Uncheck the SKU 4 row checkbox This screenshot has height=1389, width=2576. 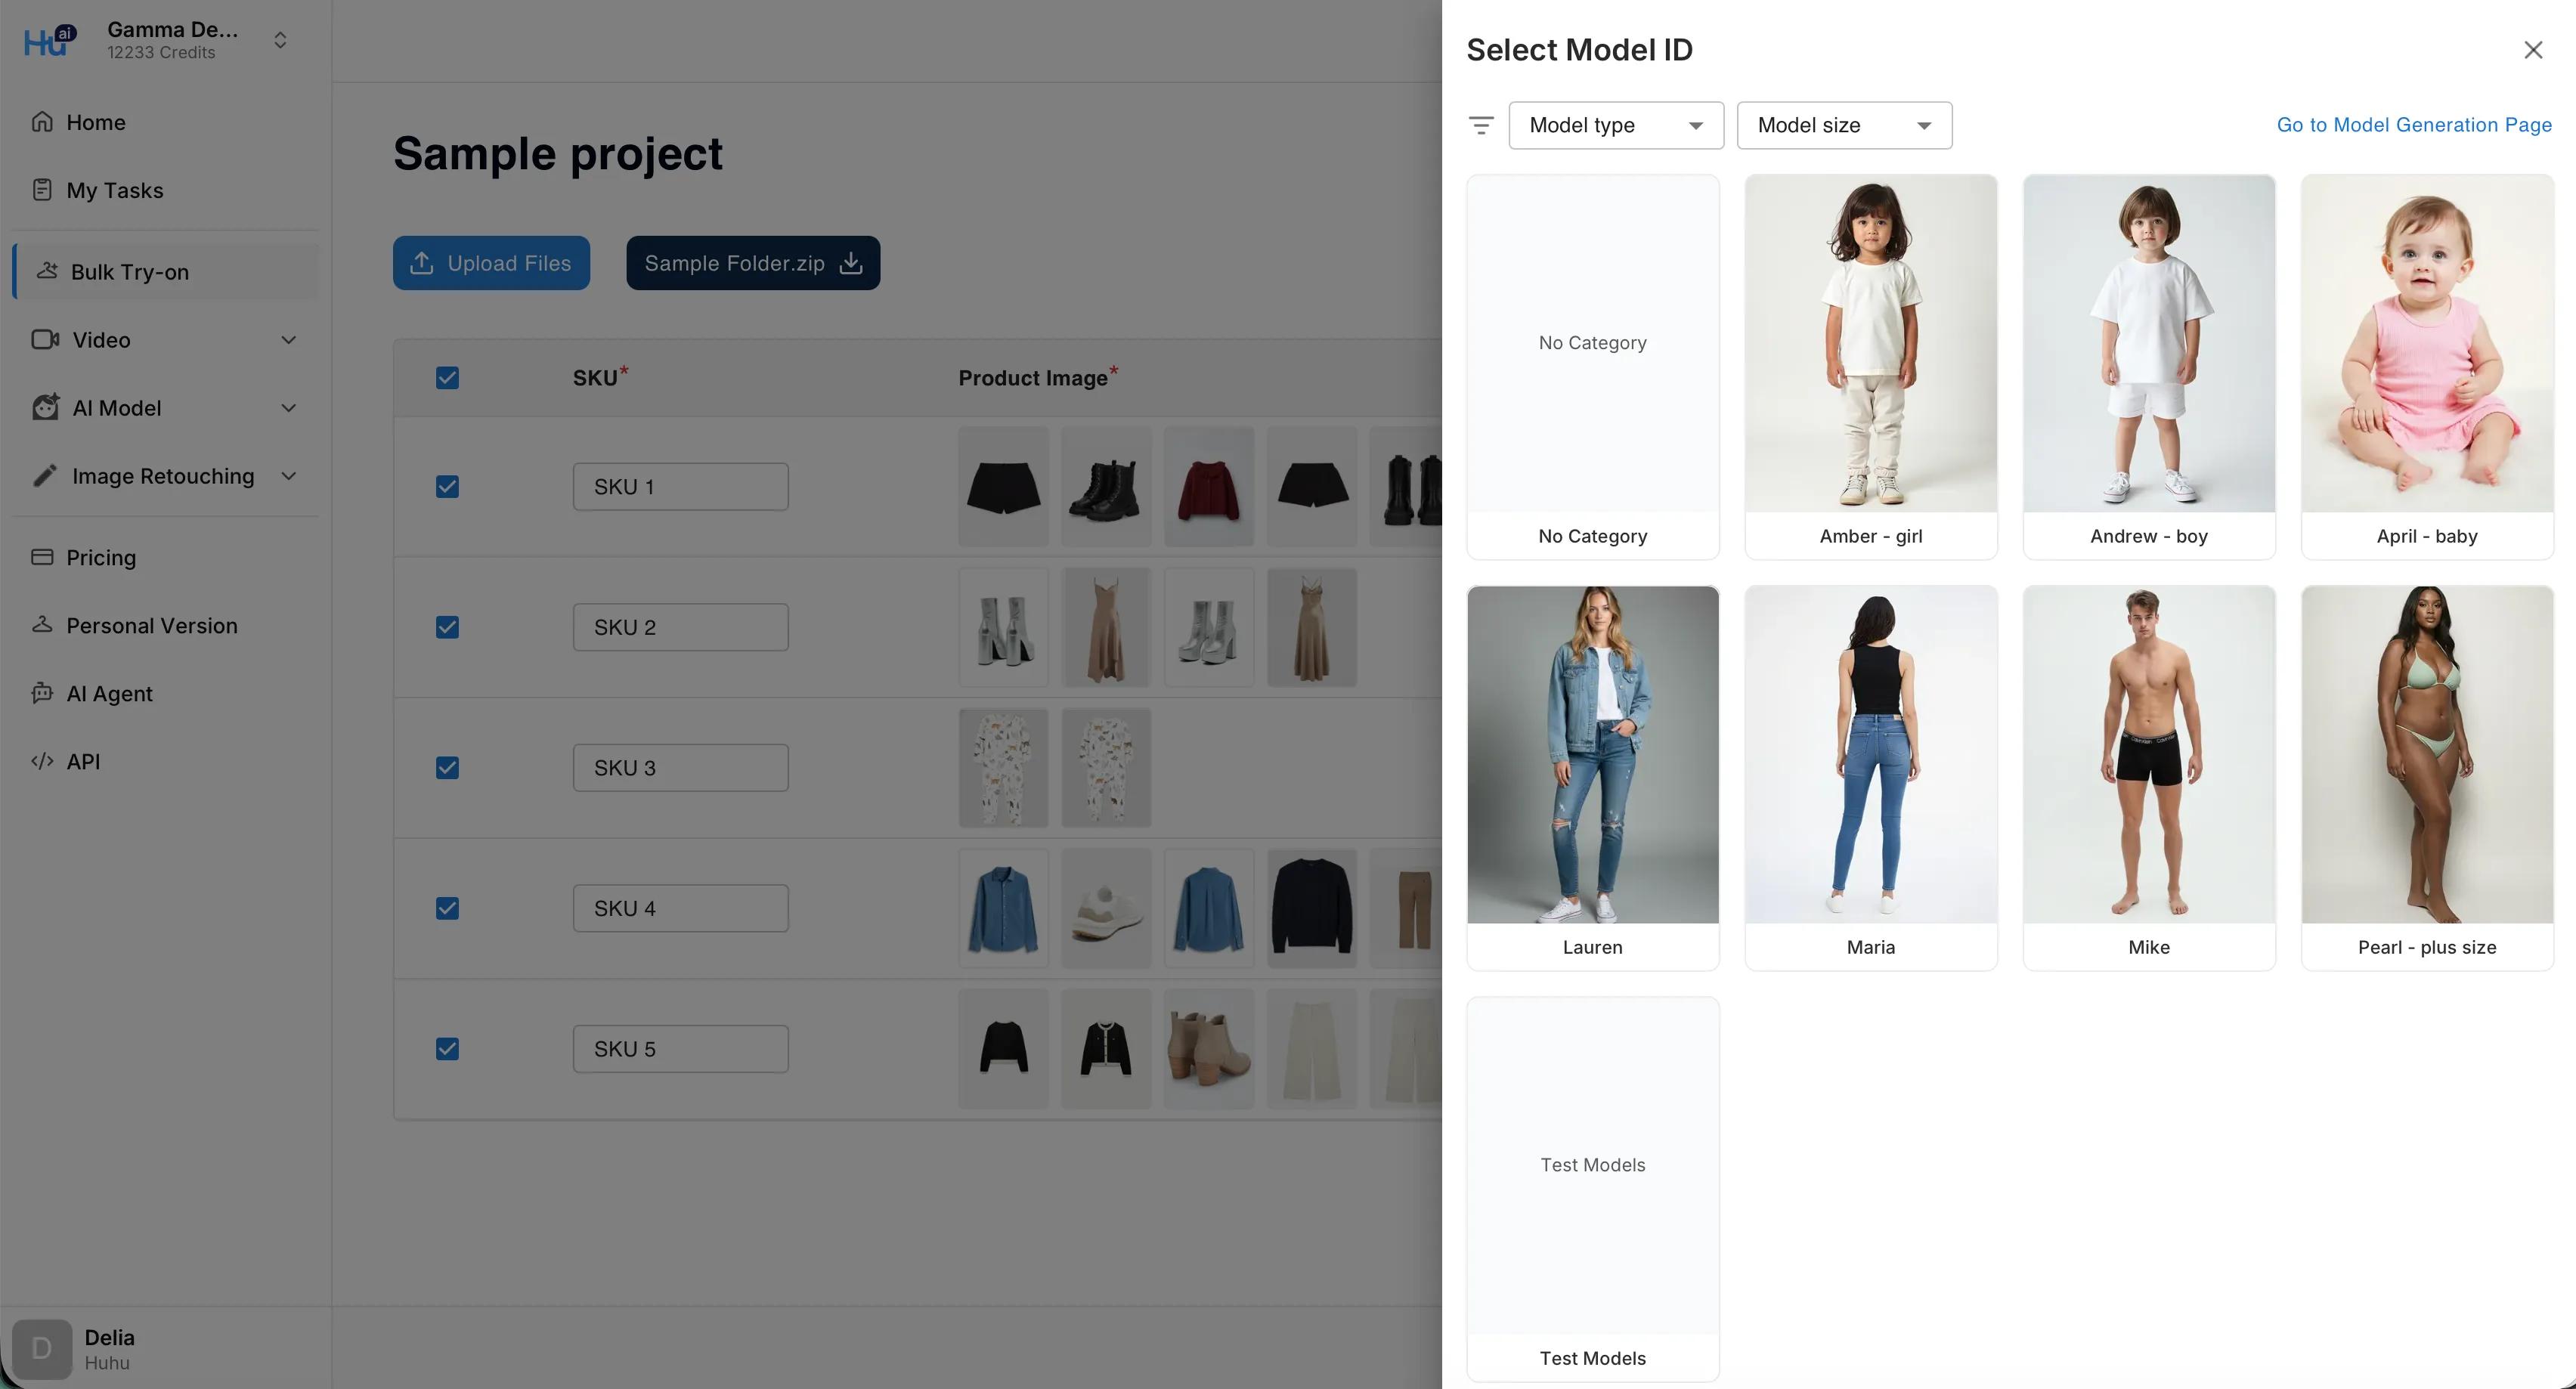pos(447,908)
